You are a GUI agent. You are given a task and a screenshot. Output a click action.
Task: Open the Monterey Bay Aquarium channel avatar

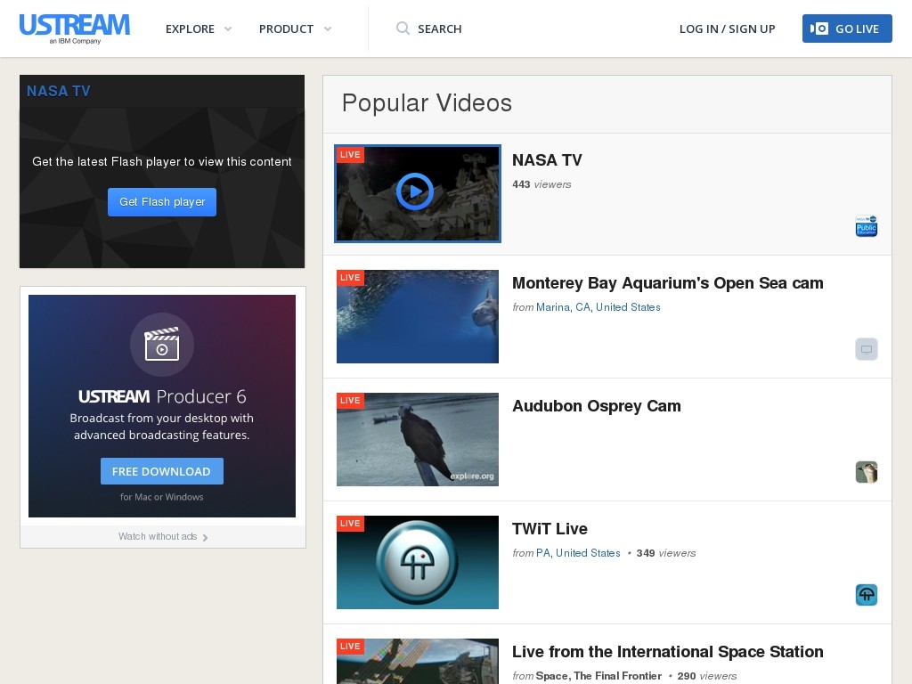point(866,349)
